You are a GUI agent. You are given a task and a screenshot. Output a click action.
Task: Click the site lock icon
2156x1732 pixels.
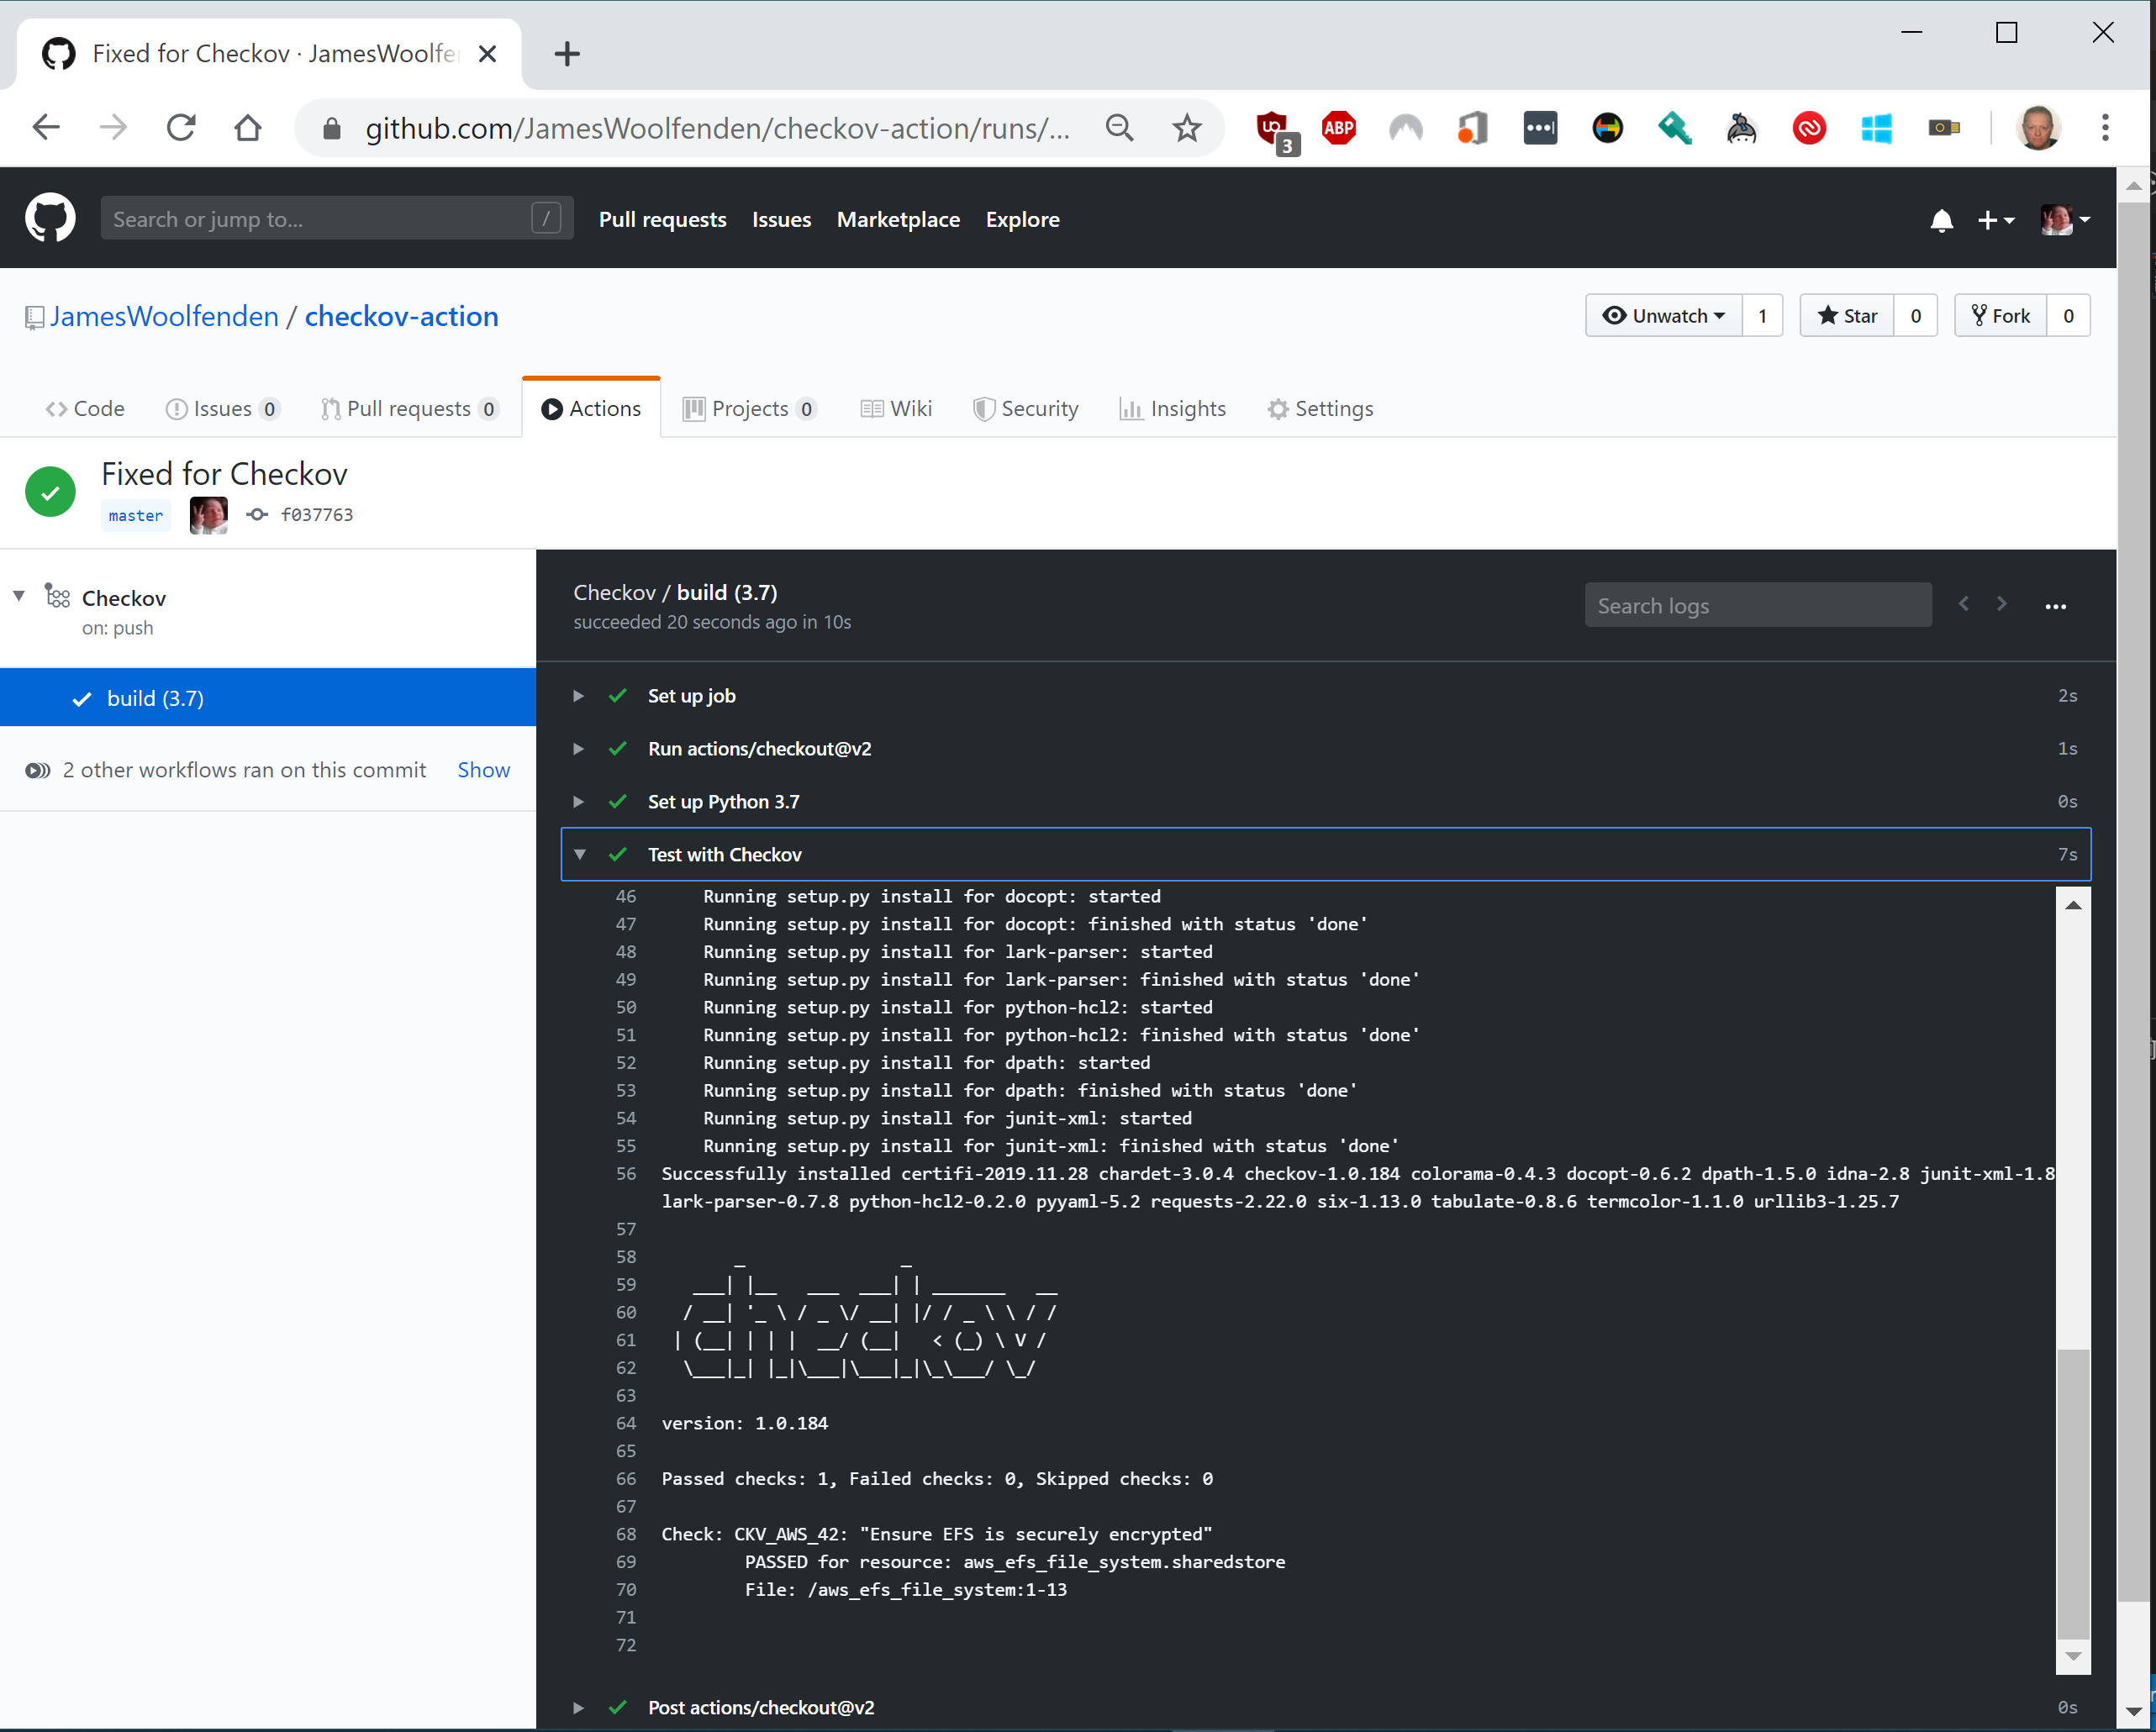click(333, 128)
